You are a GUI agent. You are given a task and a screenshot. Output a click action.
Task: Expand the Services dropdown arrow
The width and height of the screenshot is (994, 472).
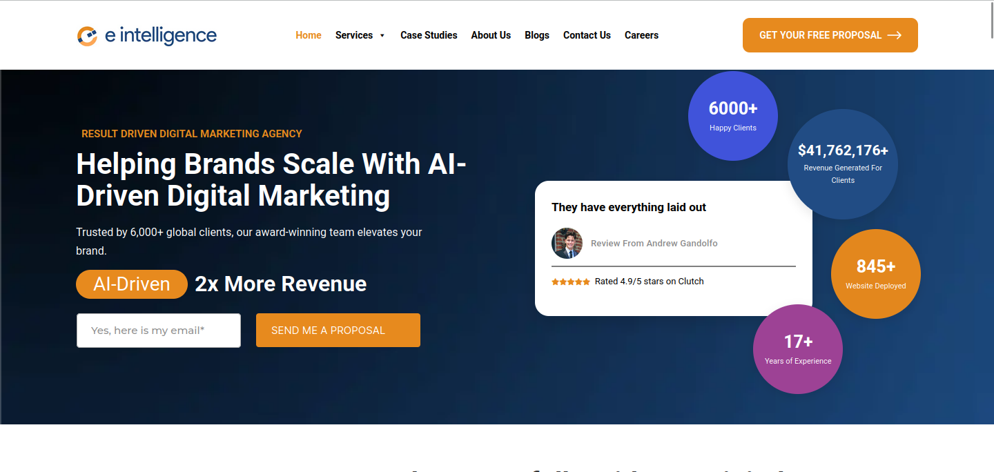pyautogui.click(x=382, y=36)
